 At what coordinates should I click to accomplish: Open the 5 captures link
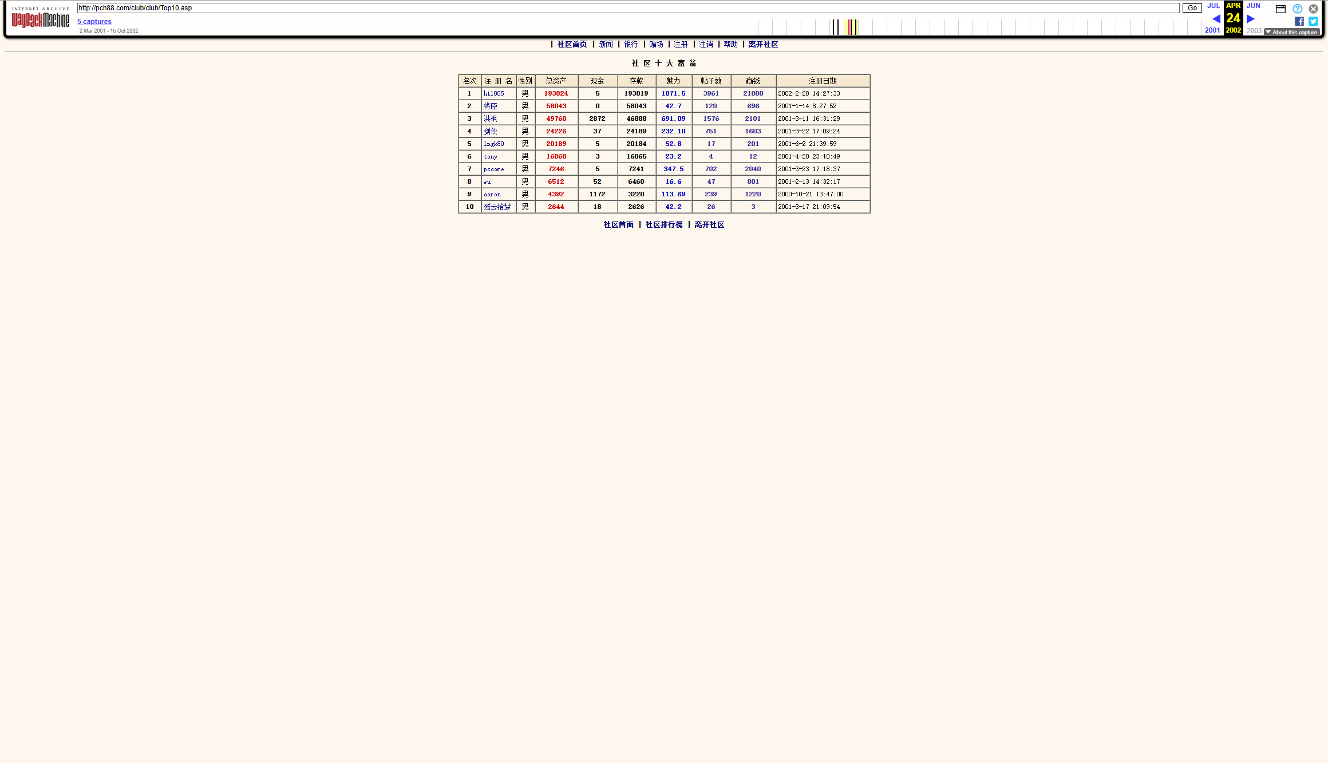94,22
